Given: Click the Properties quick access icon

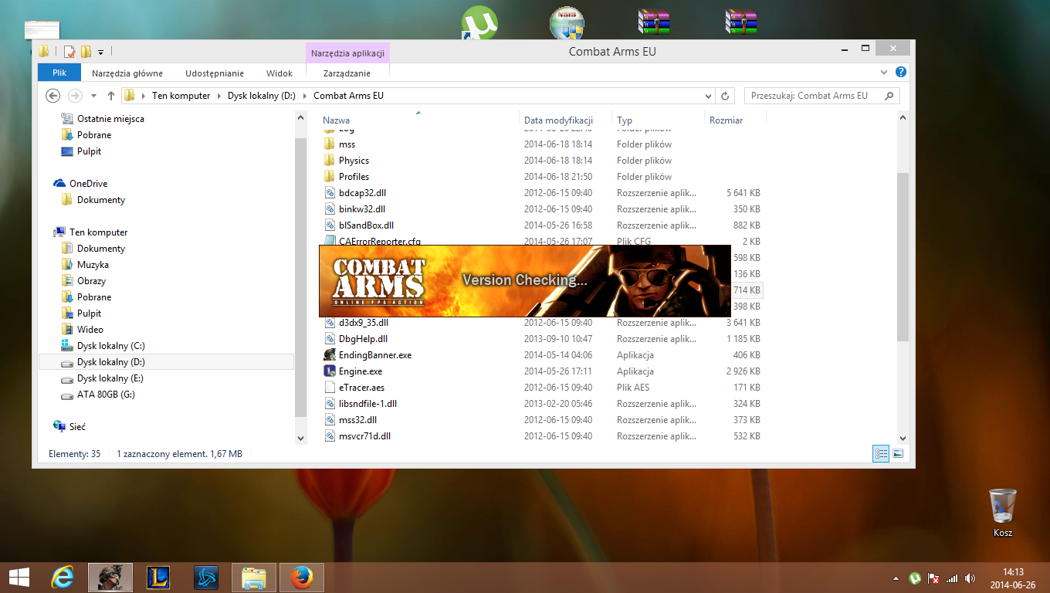Looking at the screenshot, I should coord(69,52).
